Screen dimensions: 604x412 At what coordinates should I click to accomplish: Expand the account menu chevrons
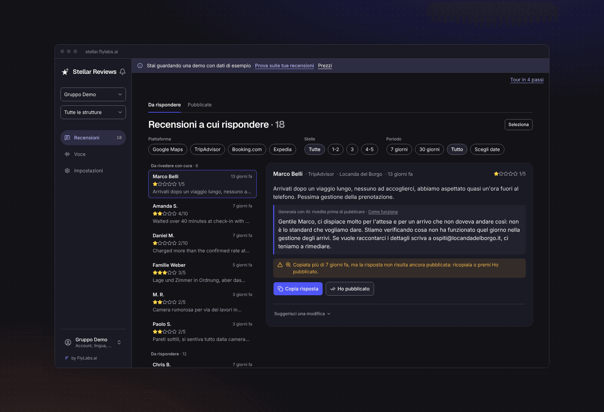(x=119, y=342)
